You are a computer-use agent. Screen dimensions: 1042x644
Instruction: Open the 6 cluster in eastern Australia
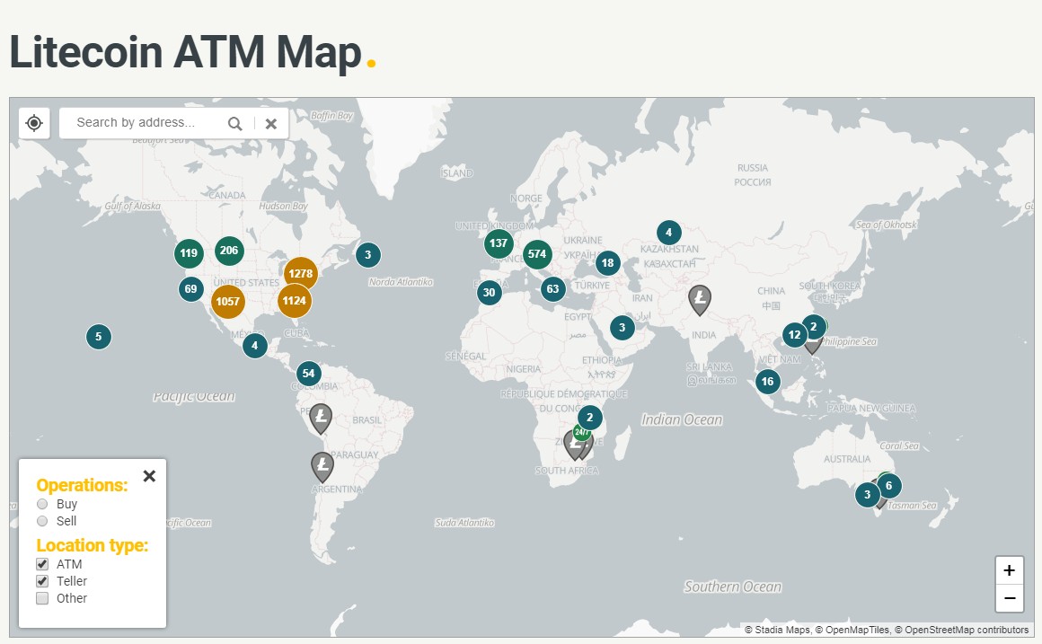(889, 486)
